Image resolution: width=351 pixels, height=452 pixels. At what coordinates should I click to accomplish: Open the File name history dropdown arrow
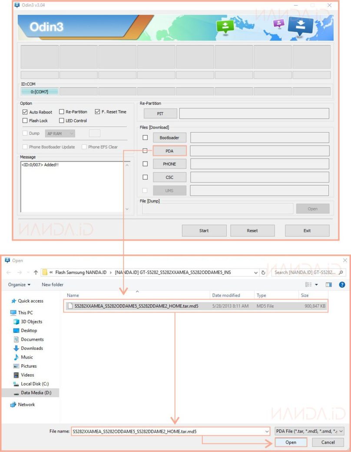[x=266, y=431]
